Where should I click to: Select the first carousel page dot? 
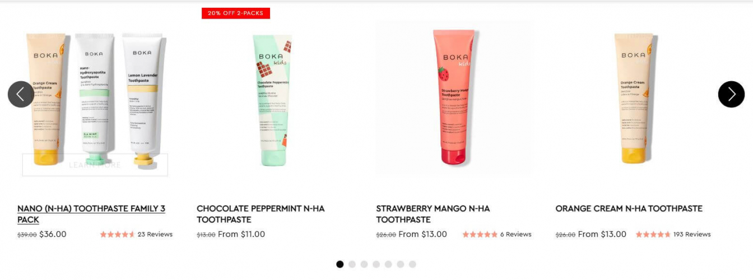[x=340, y=264]
